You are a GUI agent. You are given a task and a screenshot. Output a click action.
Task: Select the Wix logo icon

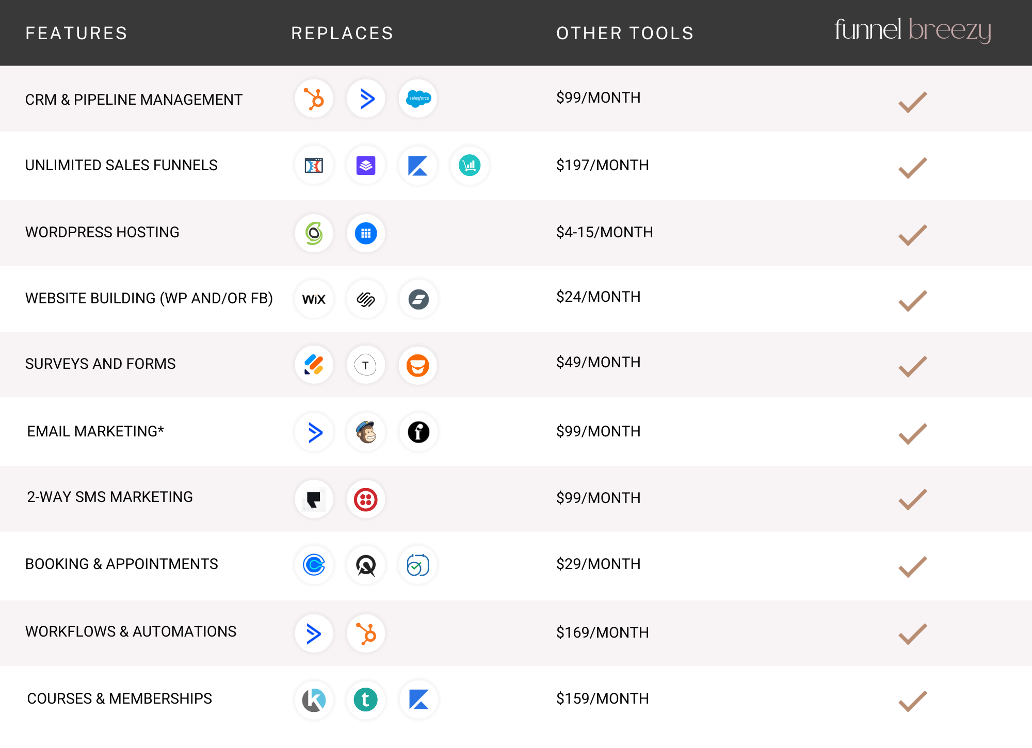click(314, 299)
